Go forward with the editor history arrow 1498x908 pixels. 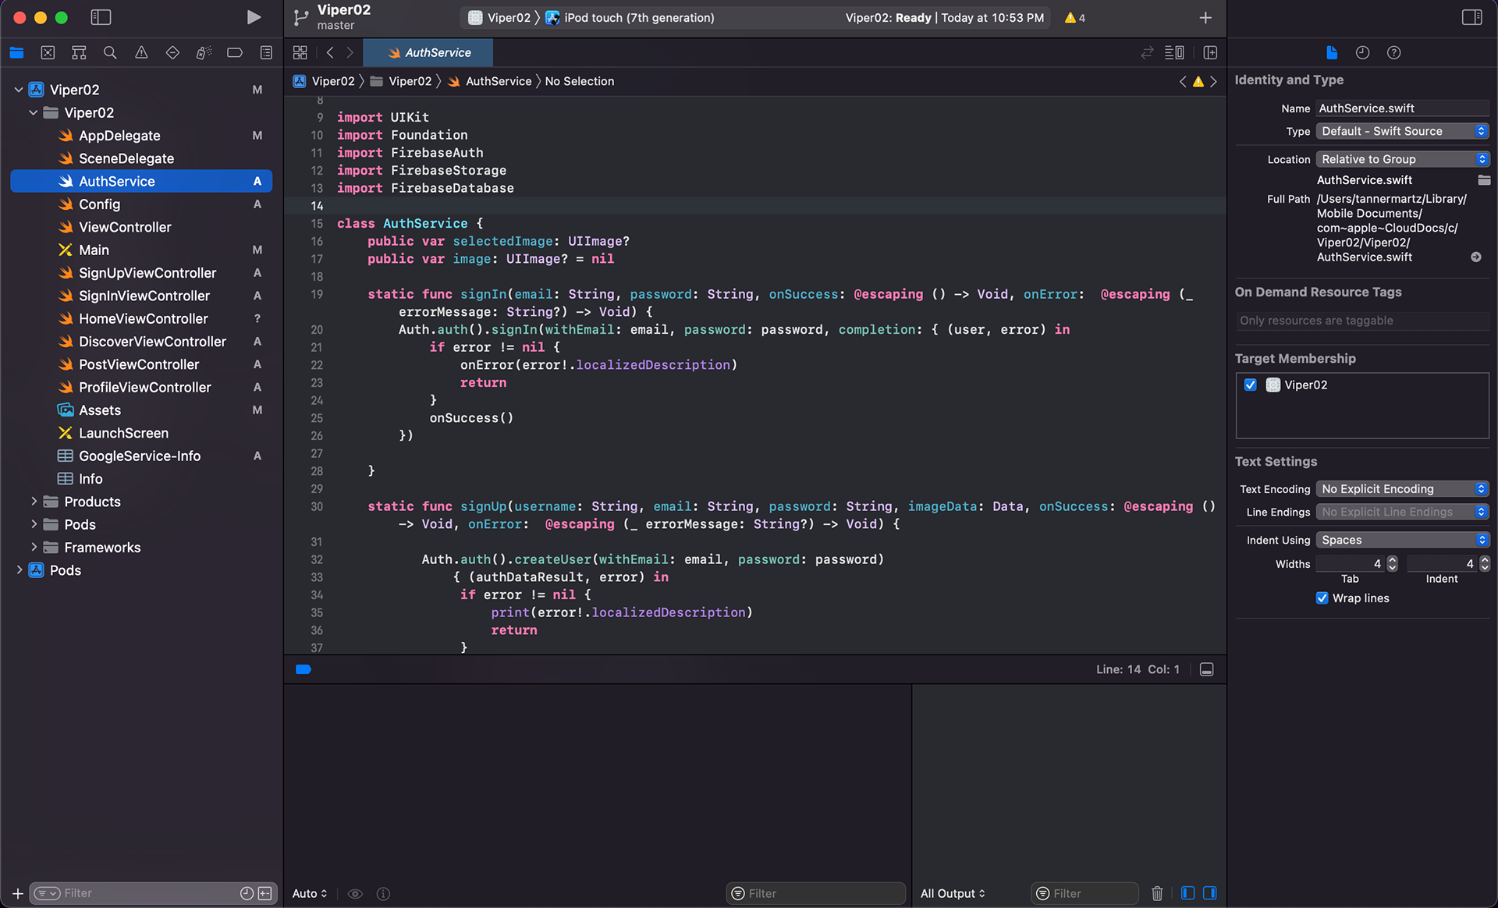(x=350, y=52)
